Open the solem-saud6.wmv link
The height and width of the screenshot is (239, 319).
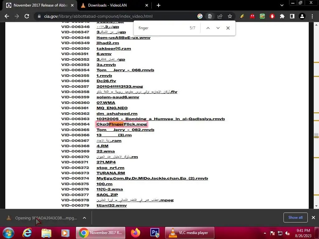[x=118, y=97]
